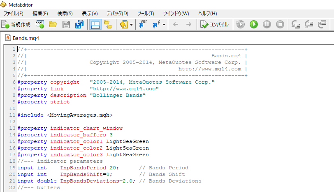Compile the code with コンパイル button
334x192 pixels.
214,25
